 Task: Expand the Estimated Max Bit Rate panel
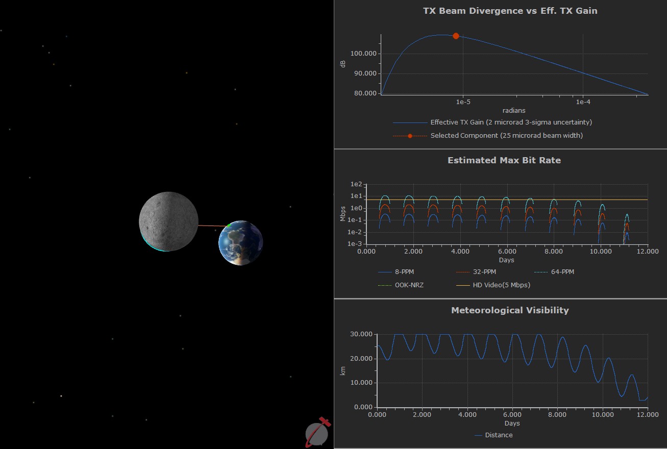(x=504, y=160)
